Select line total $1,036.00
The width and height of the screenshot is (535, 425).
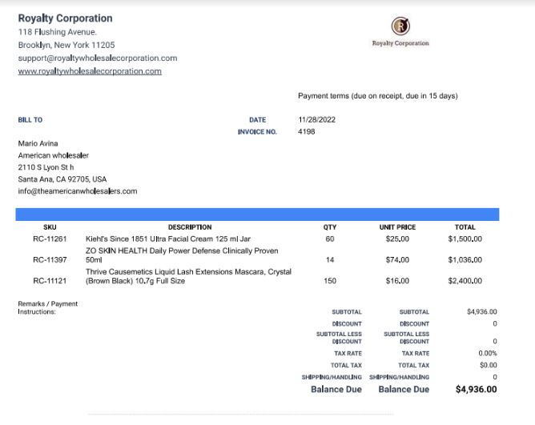point(465,260)
